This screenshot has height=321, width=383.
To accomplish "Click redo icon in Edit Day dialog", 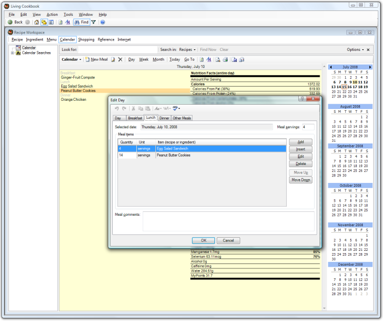I will tap(124, 108).
